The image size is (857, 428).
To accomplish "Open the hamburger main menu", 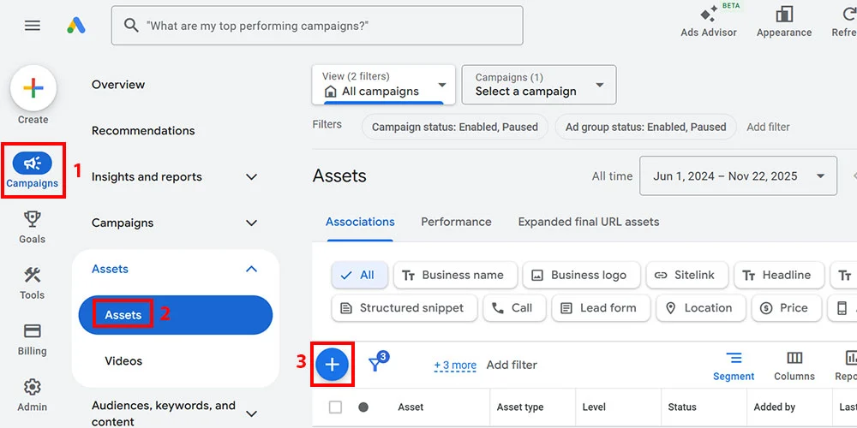I will pyautogui.click(x=33, y=26).
